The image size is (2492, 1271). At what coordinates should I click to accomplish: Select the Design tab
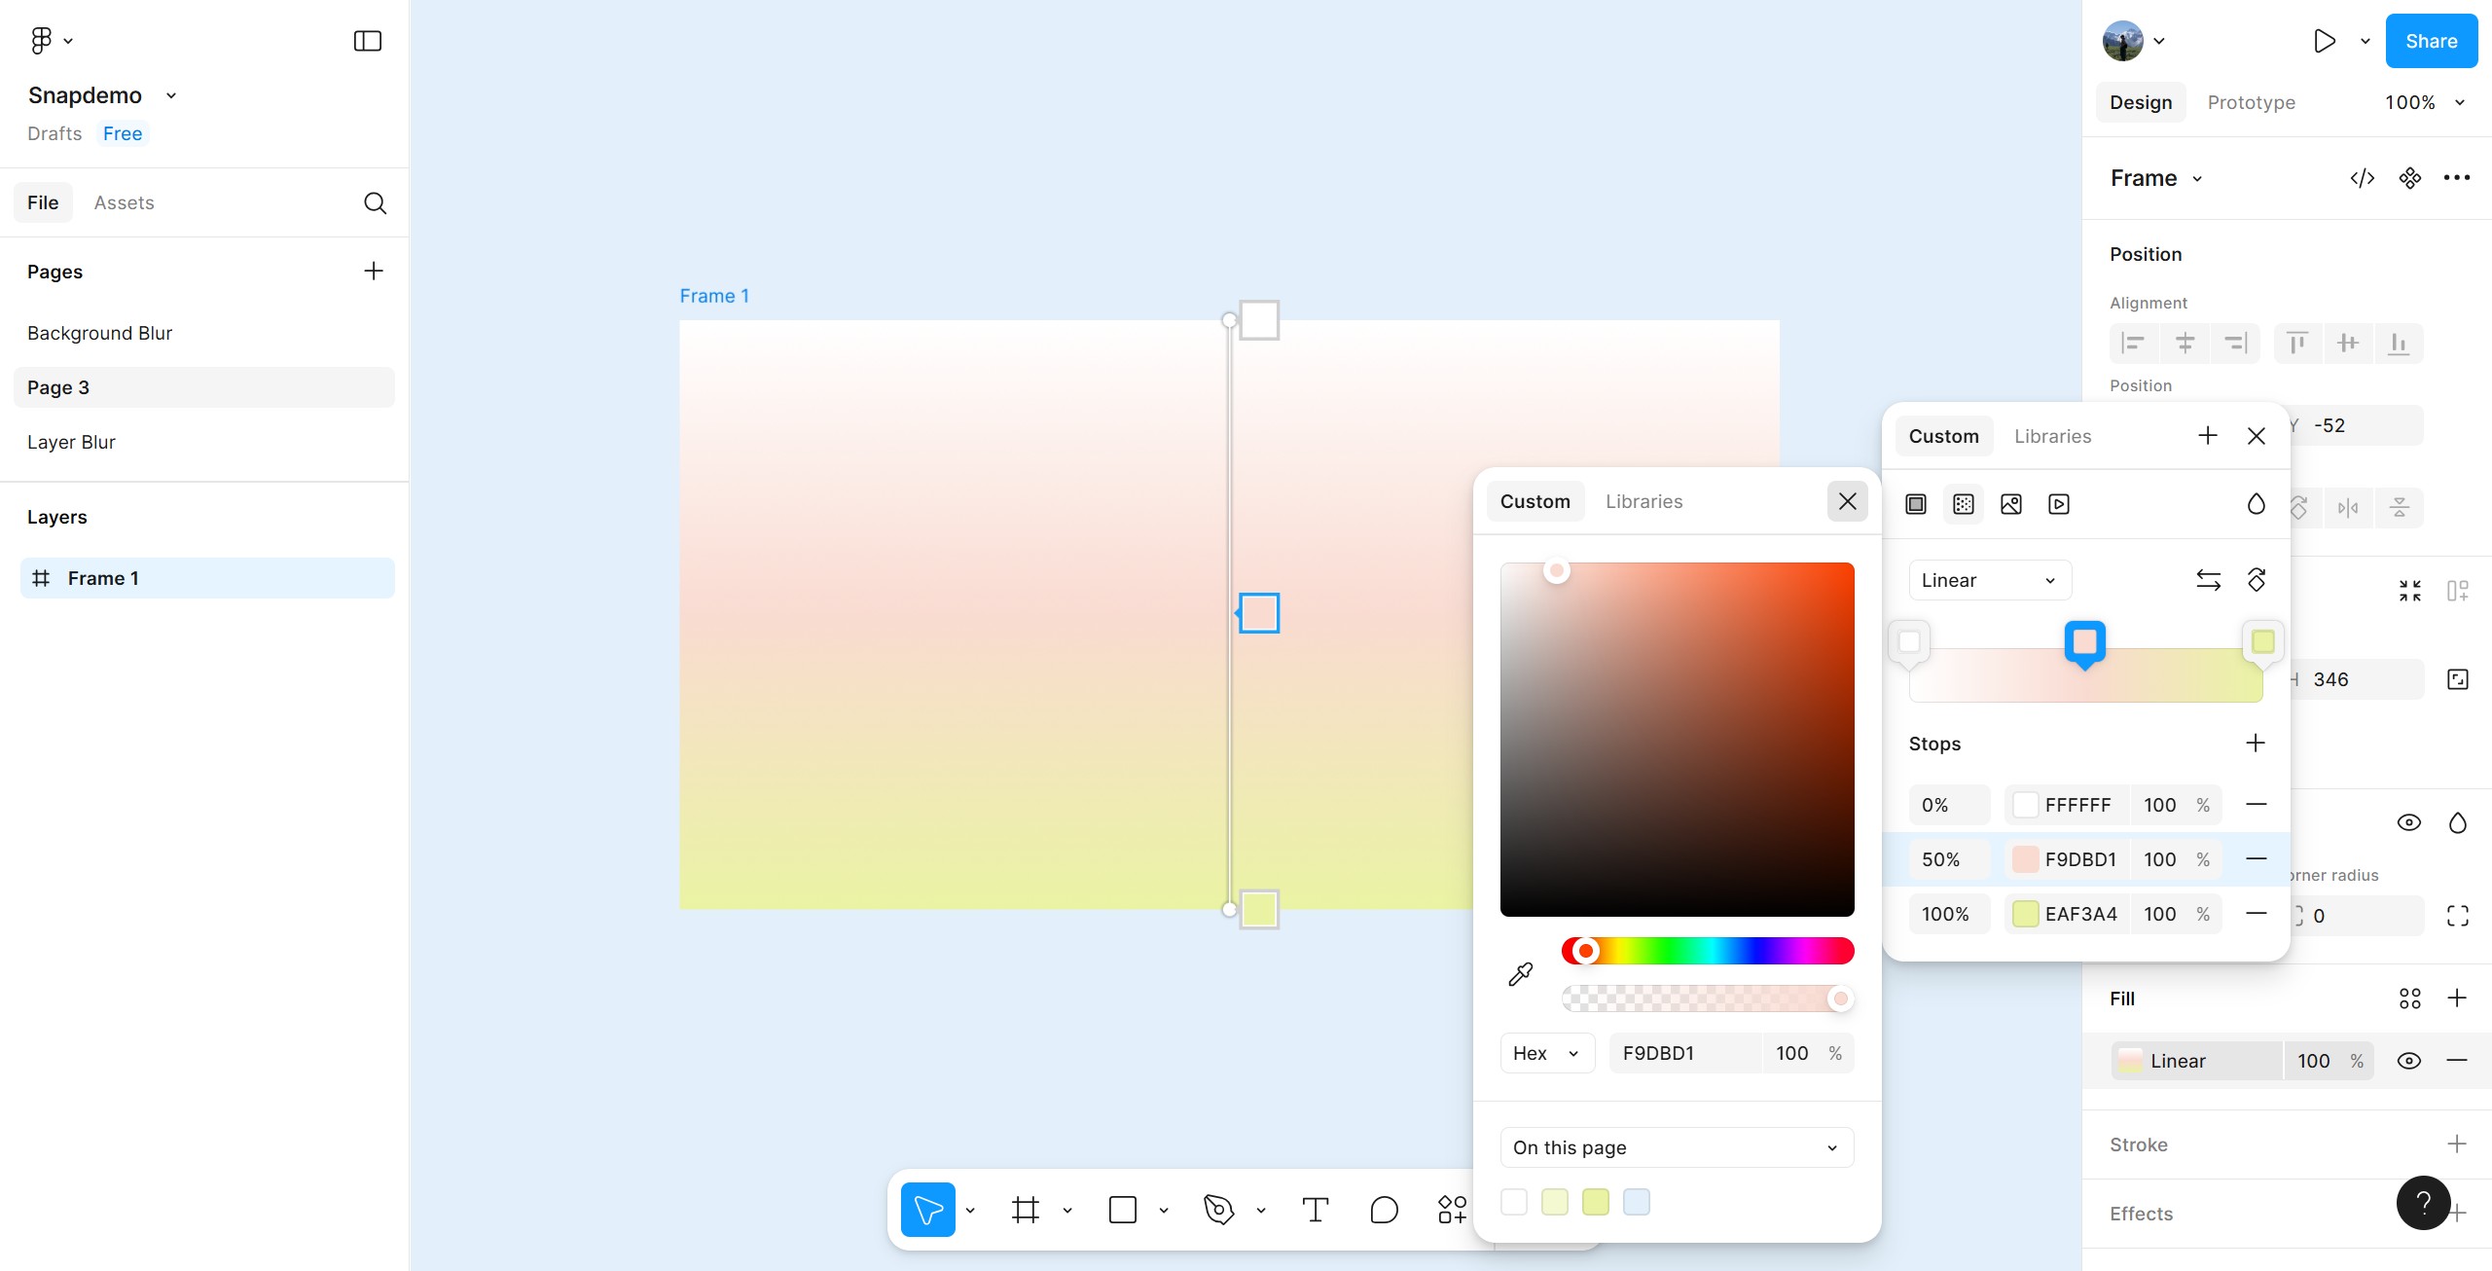pos(2140,102)
